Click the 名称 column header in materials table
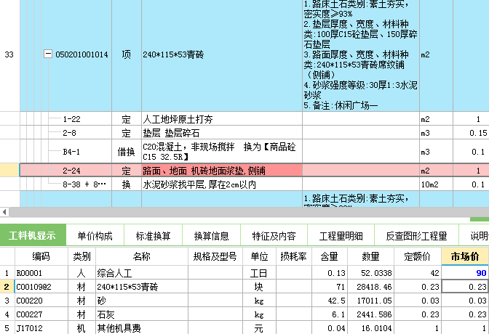 (x=142, y=256)
